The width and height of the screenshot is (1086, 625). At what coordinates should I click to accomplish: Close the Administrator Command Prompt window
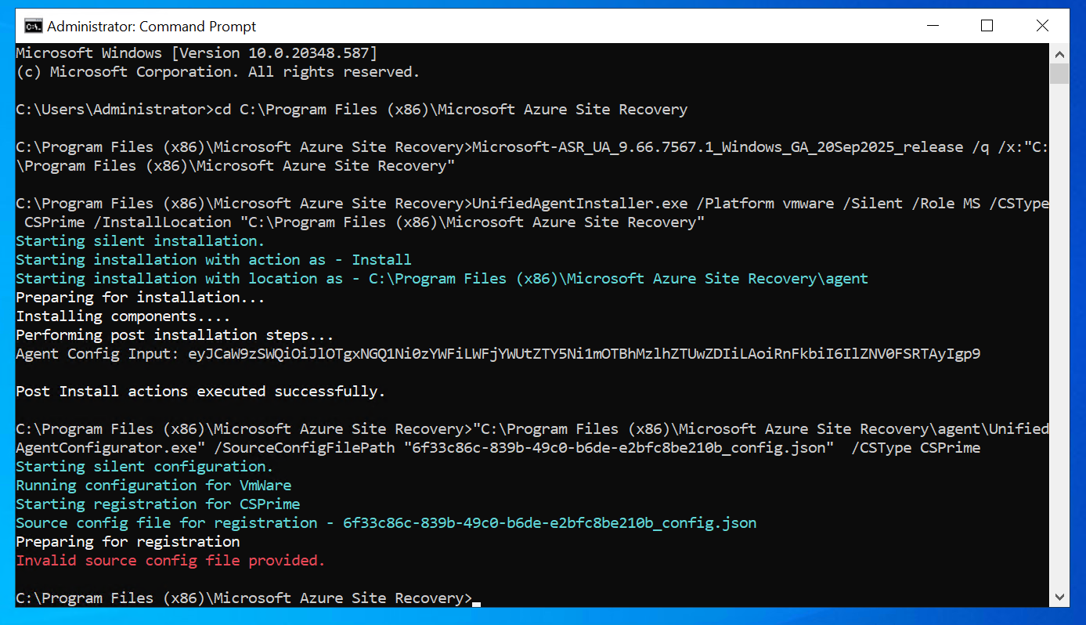point(1042,26)
